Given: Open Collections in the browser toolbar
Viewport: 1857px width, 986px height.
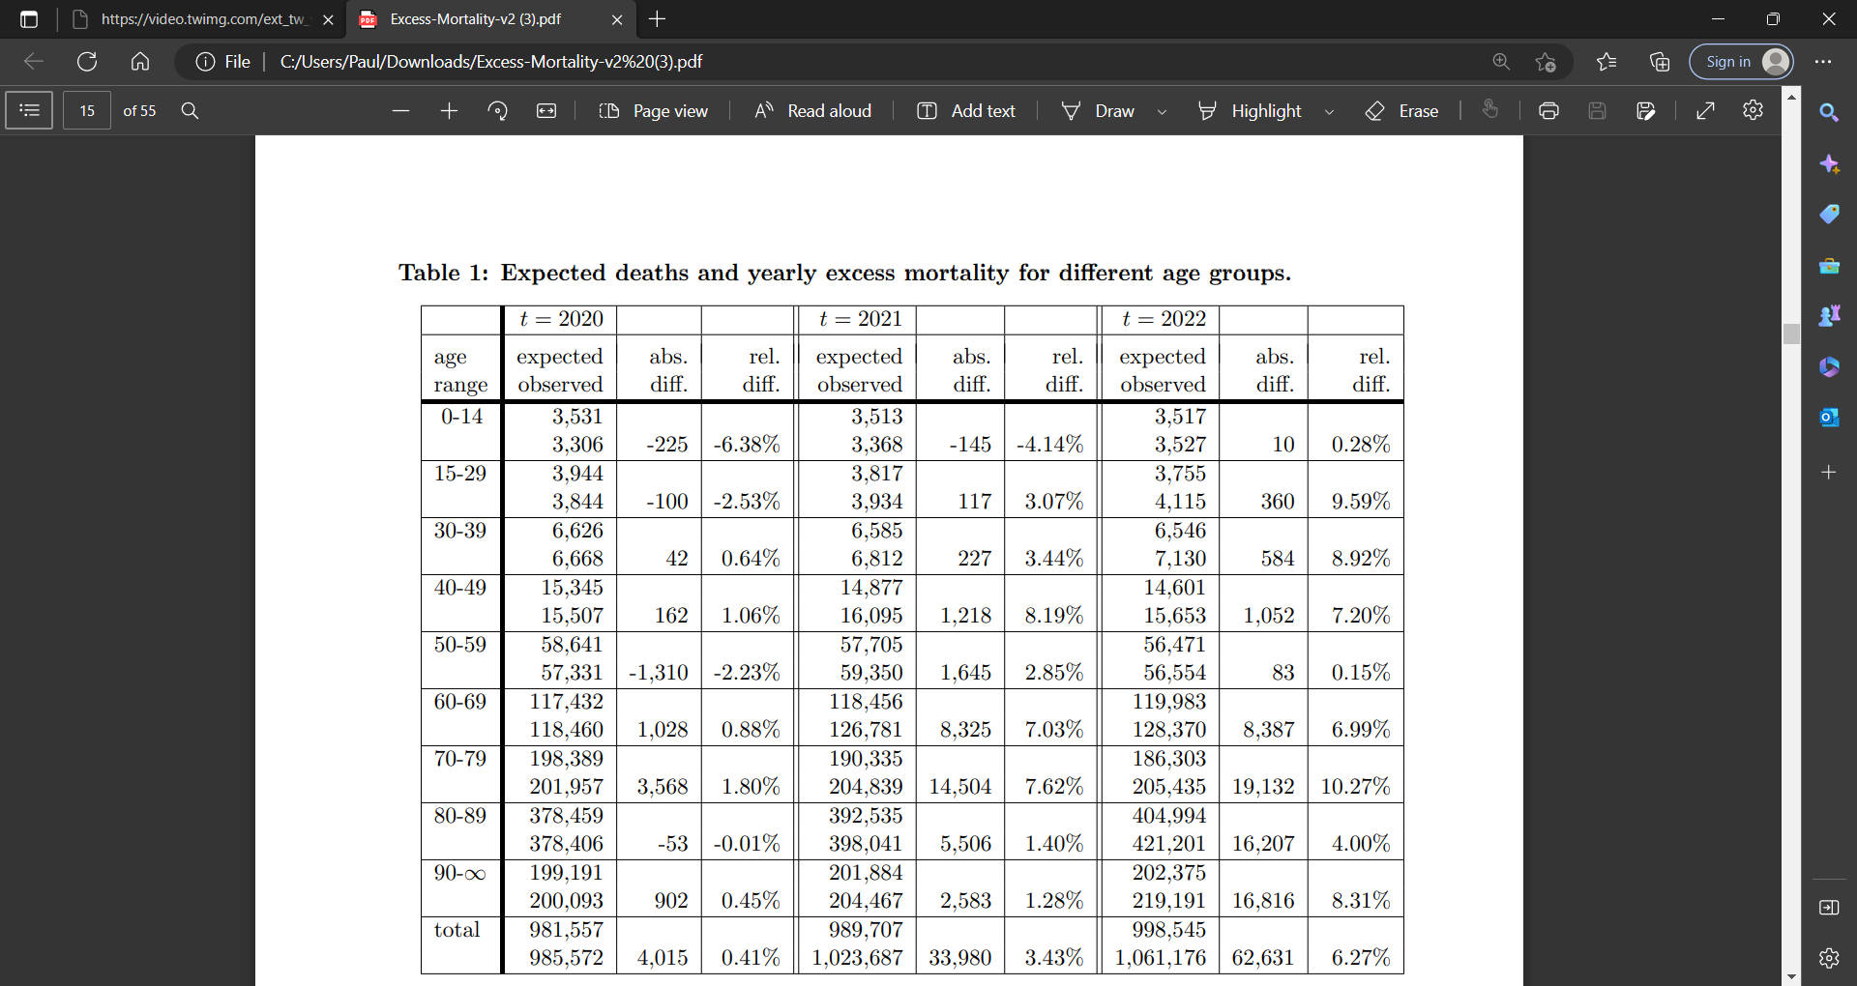Looking at the screenshot, I should point(1660,62).
